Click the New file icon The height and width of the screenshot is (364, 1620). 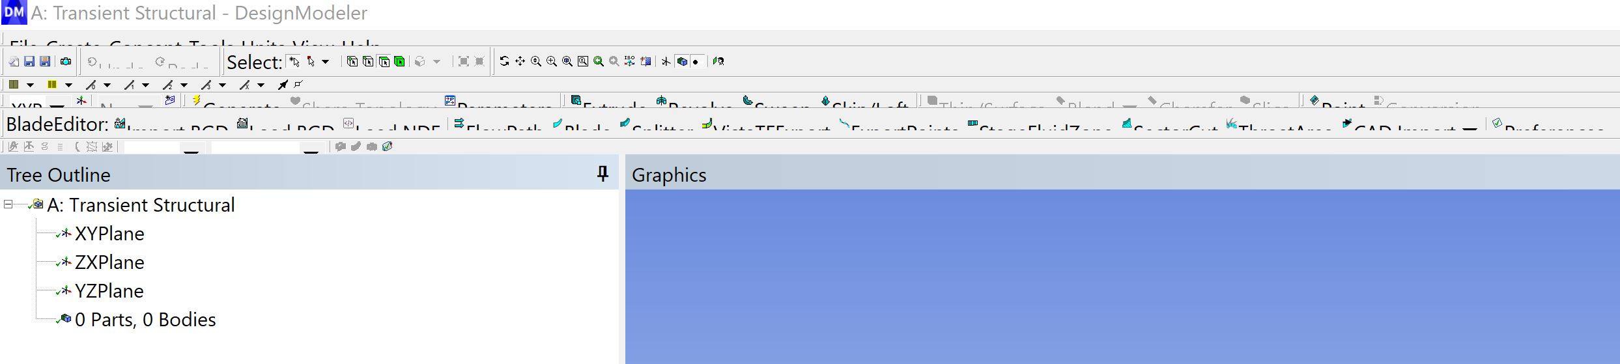click(x=14, y=61)
